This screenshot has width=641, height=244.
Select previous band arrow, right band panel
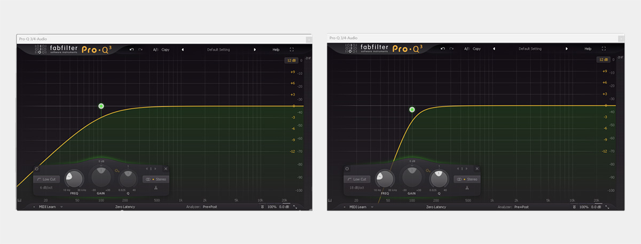457,168
